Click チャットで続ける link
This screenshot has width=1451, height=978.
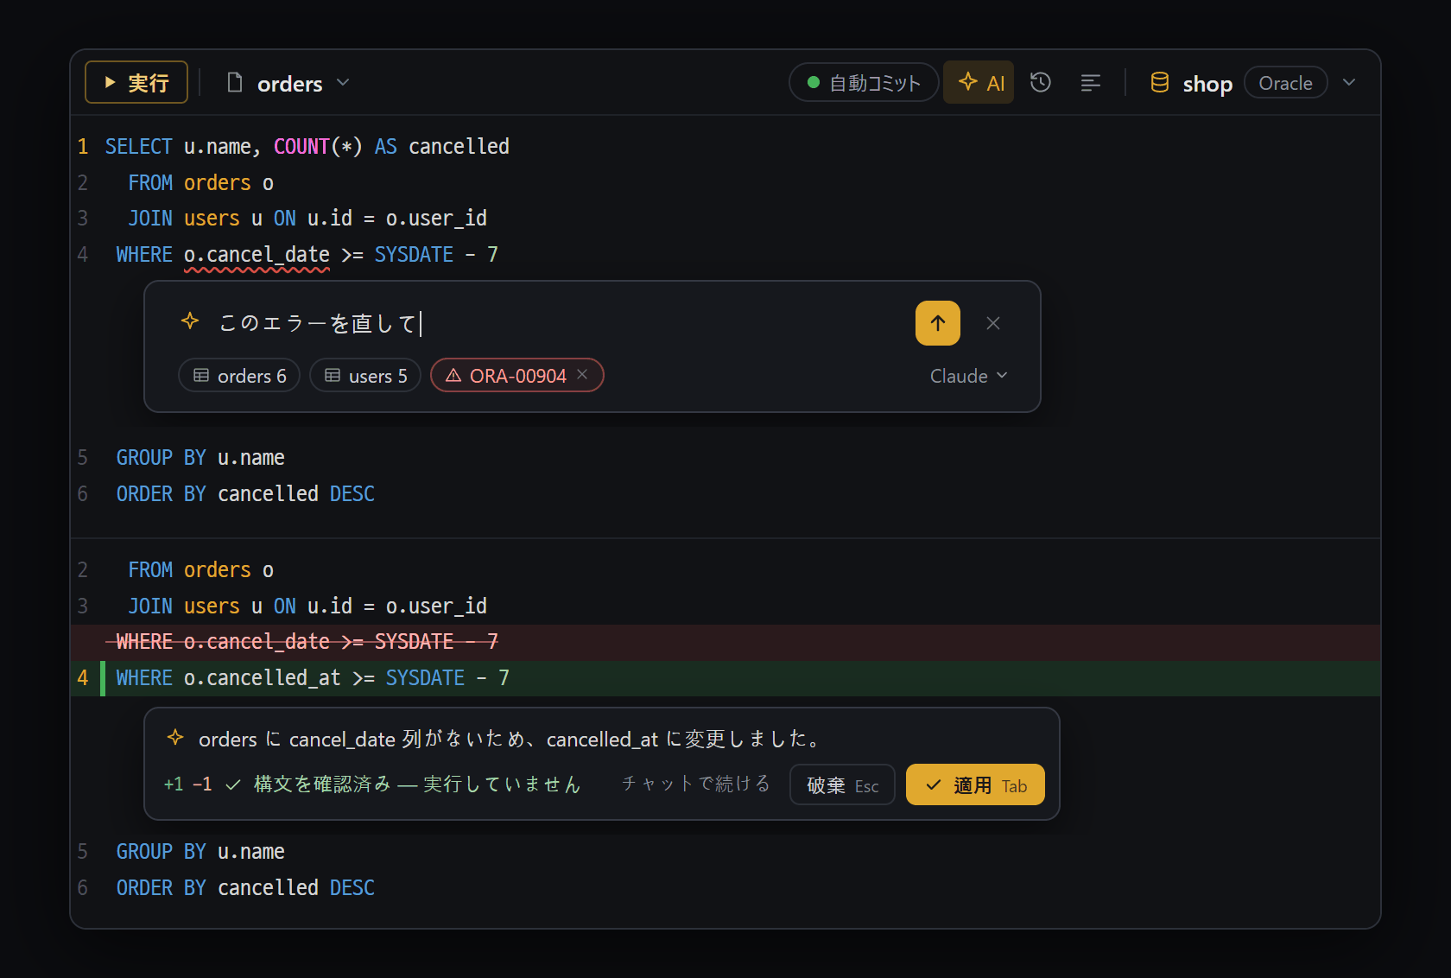click(695, 784)
